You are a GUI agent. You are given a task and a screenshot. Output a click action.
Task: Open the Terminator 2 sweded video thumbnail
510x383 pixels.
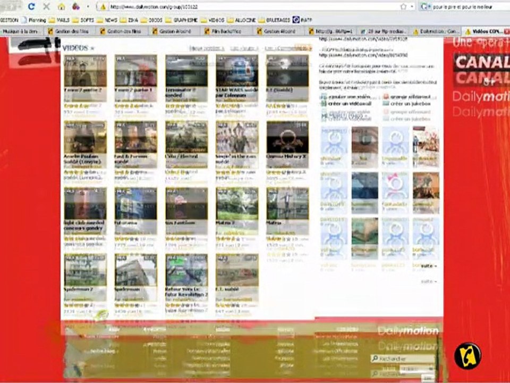coord(186,70)
